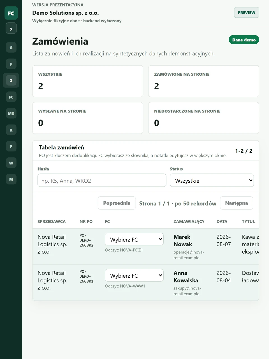Click the DATA column header
269x359 pixels.
pos(222,222)
